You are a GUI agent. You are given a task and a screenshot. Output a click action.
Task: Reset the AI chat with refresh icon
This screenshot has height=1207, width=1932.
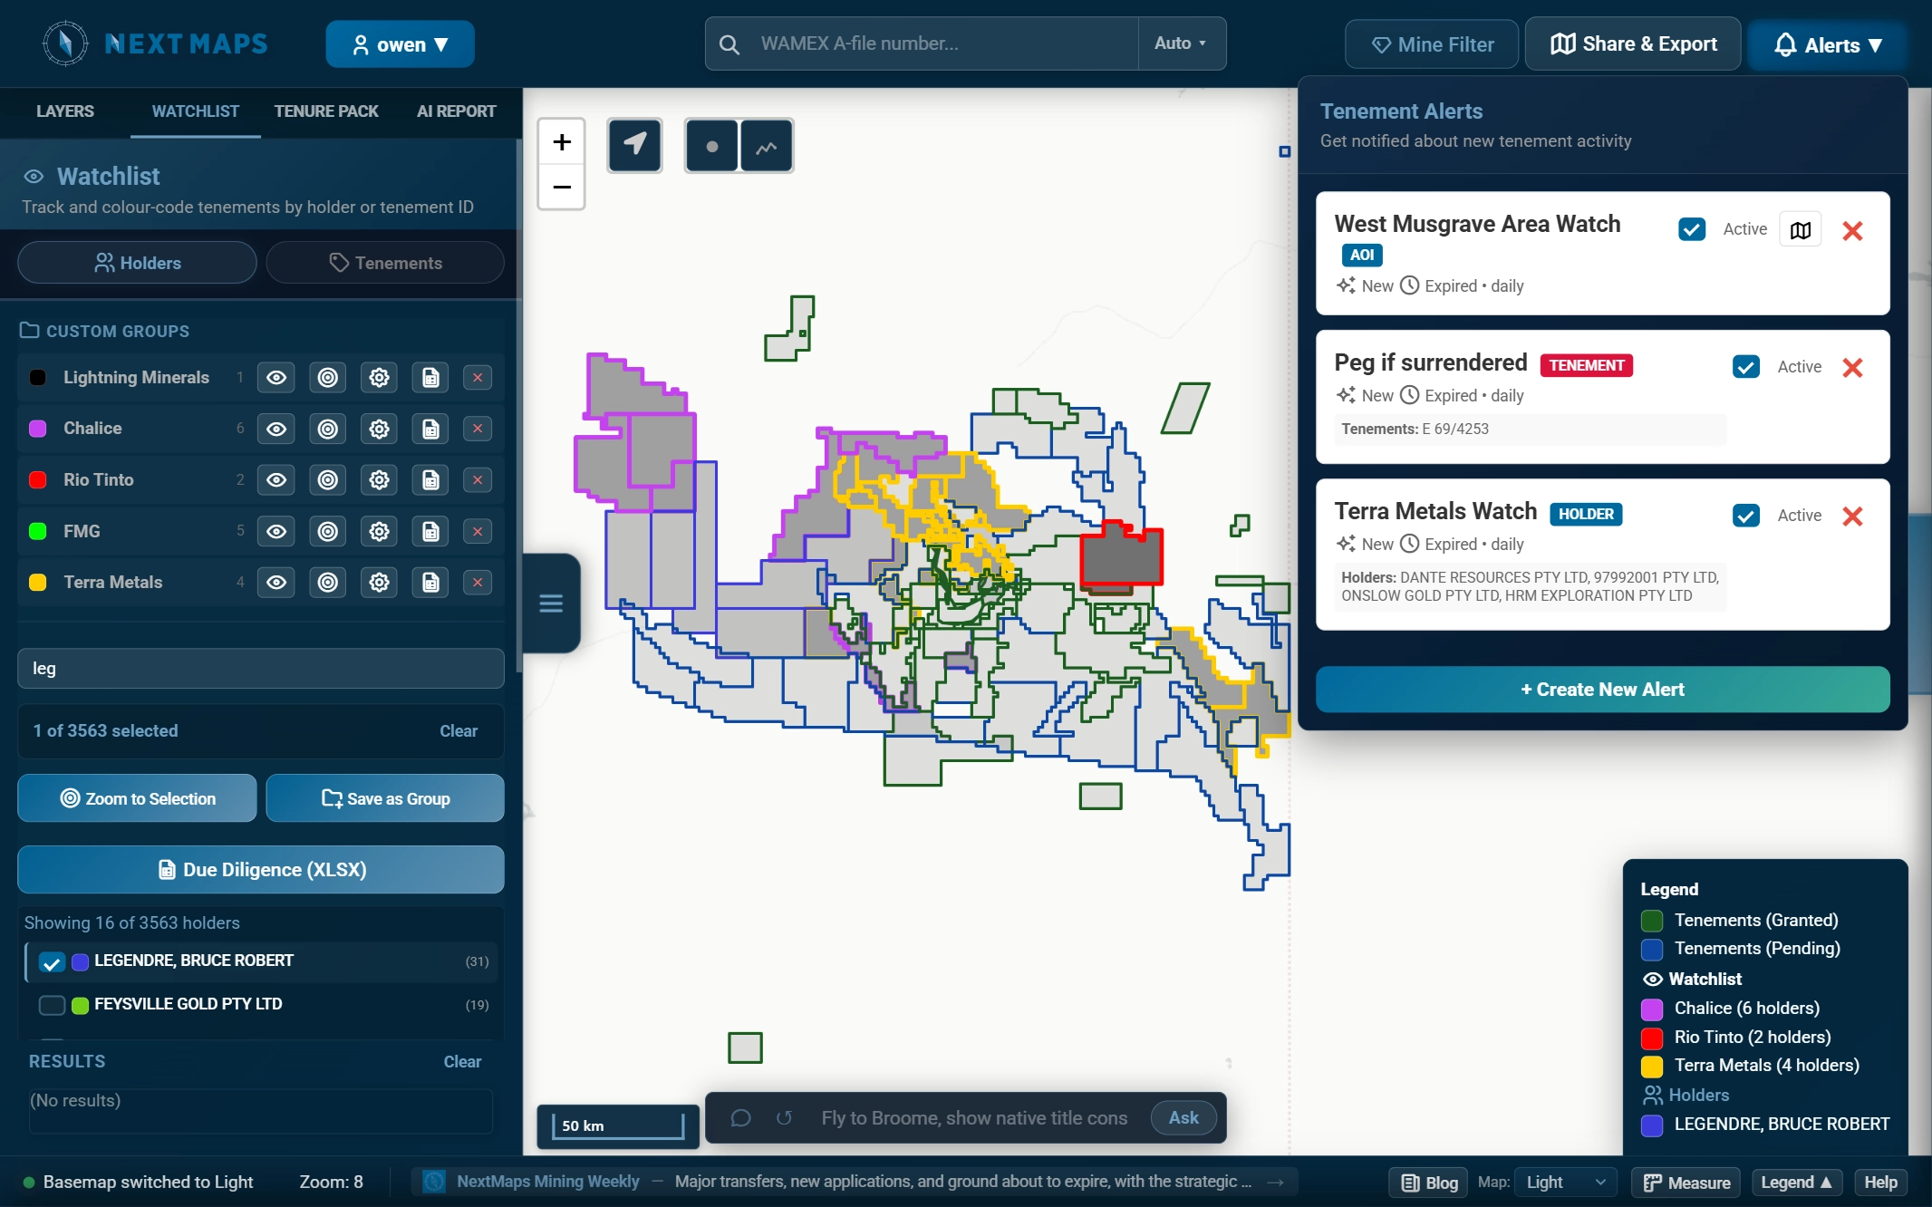pos(784,1117)
